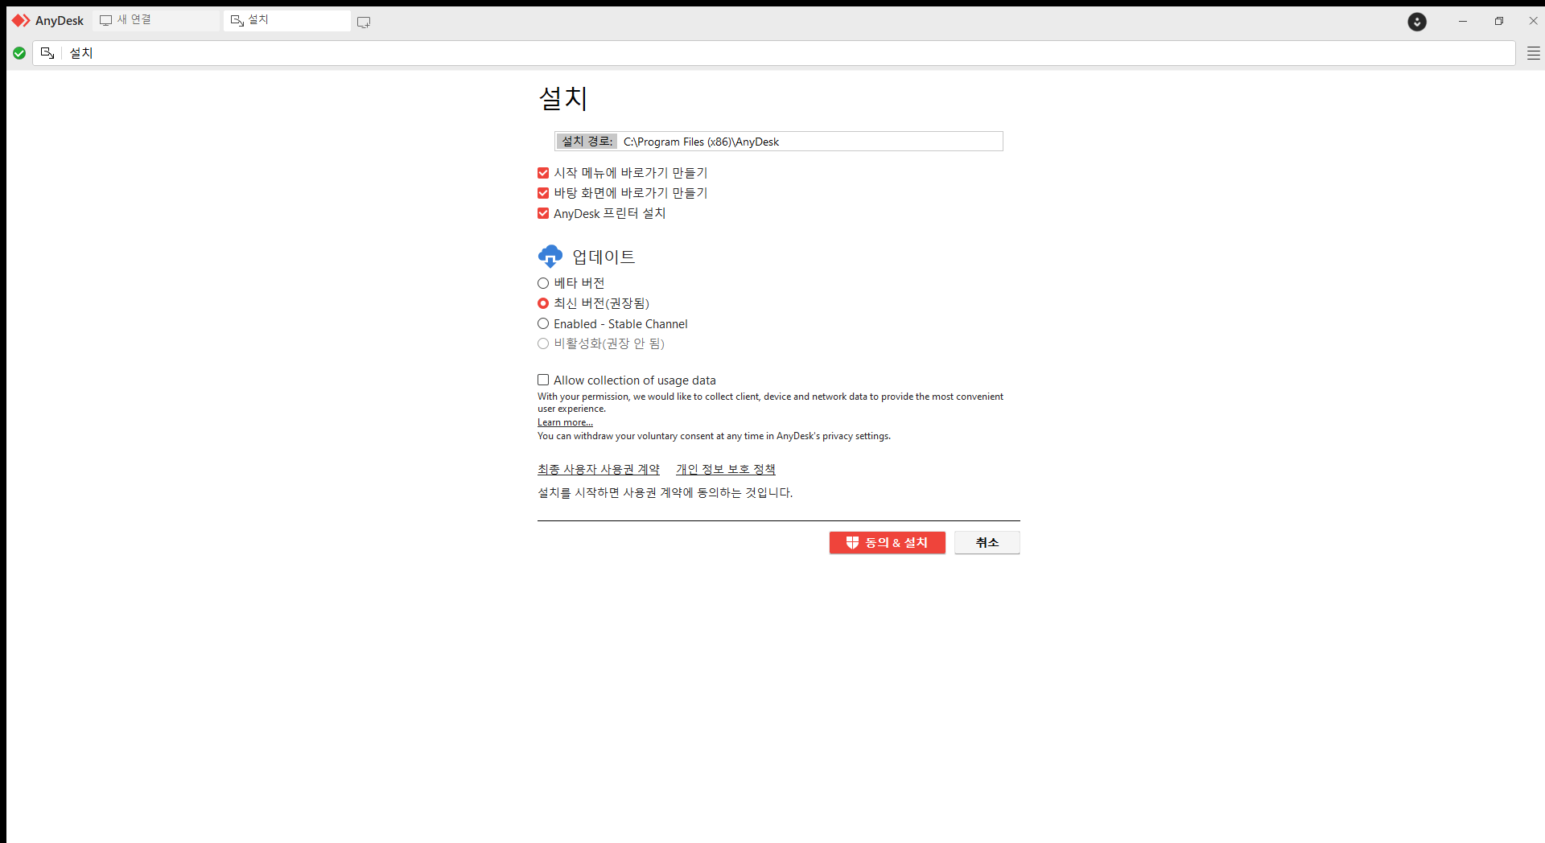Click the green connection status icon
Image resolution: width=1545 pixels, height=843 pixels.
click(x=19, y=53)
